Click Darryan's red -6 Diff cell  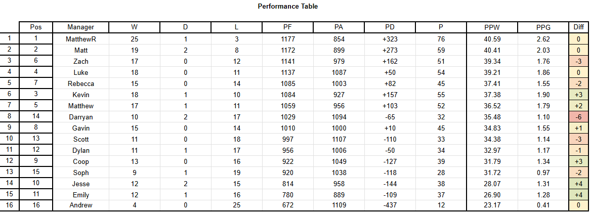(x=579, y=117)
